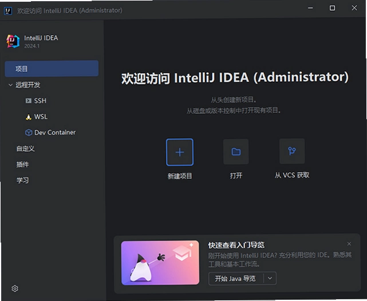Click the New Project plus icon
Screen dimensions: 367x301
(x=180, y=152)
